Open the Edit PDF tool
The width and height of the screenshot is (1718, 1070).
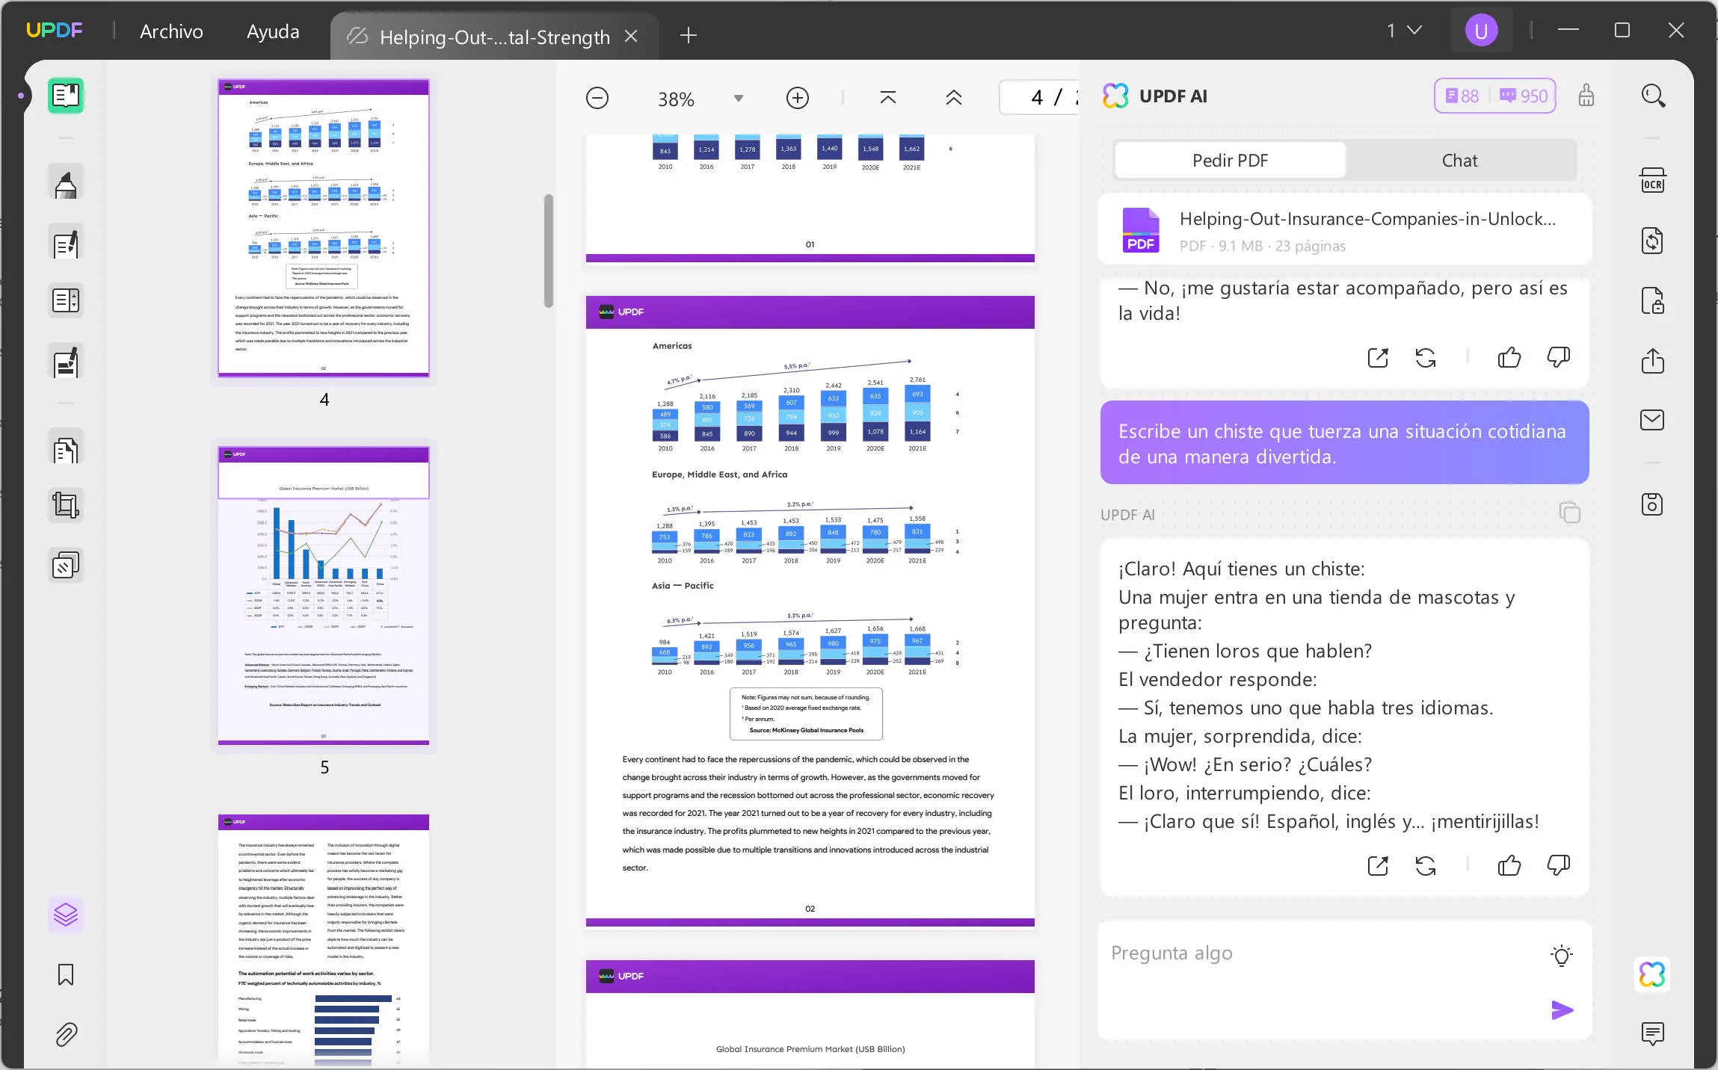[66, 243]
